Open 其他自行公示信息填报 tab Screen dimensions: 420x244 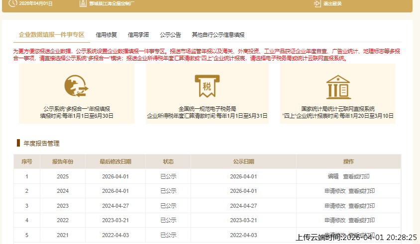tap(218, 35)
